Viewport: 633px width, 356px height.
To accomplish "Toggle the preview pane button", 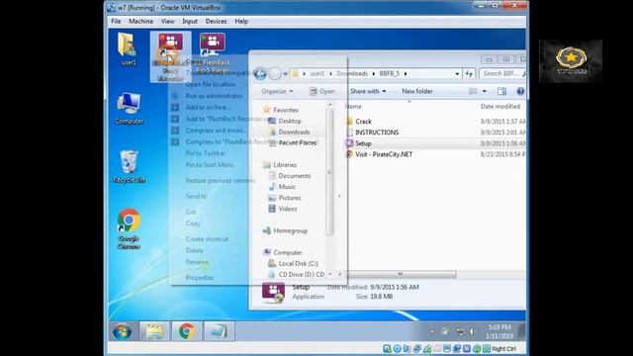I will click(x=501, y=91).
